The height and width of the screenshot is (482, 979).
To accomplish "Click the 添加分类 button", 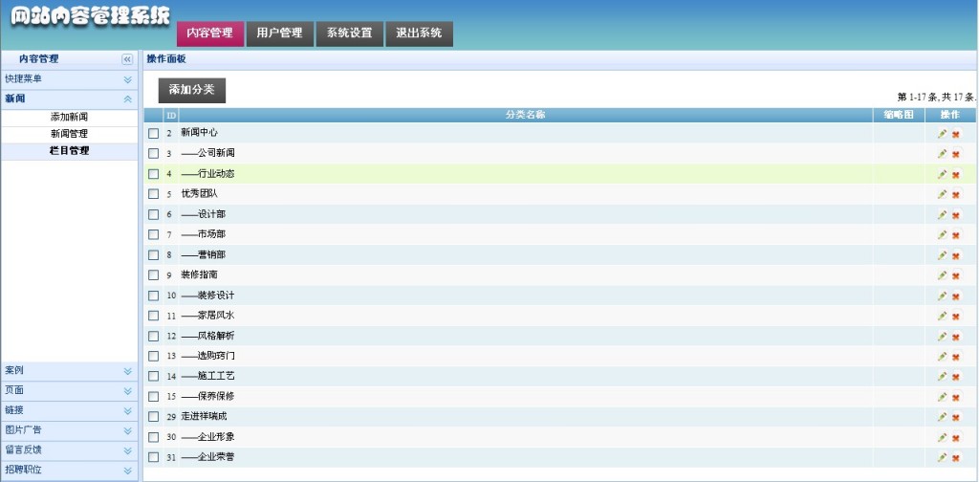I will point(191,91).
